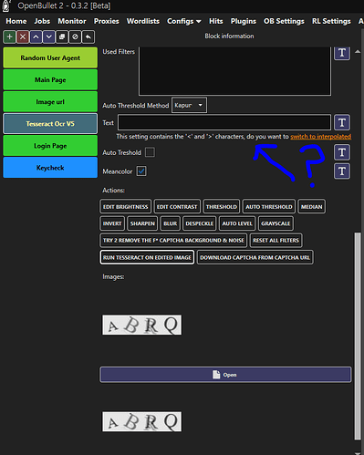
Task: Follow the switch to interpolated link
Action: pyautogui.click(x=321, y=137)
